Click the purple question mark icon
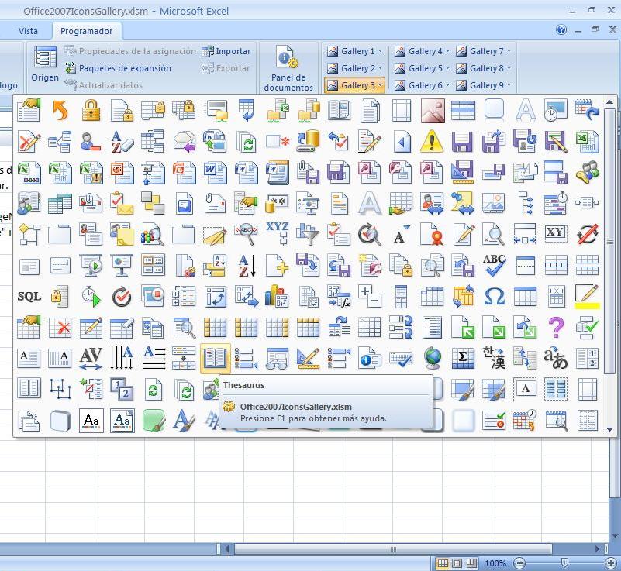This screenshot has width=621, height=571. 556,327
